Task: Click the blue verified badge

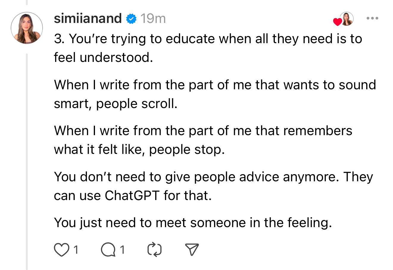Action: click(131, 19)
